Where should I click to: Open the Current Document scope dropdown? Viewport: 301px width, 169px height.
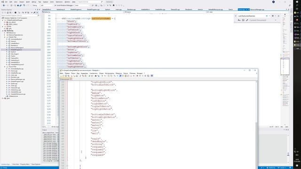[263, 20]
